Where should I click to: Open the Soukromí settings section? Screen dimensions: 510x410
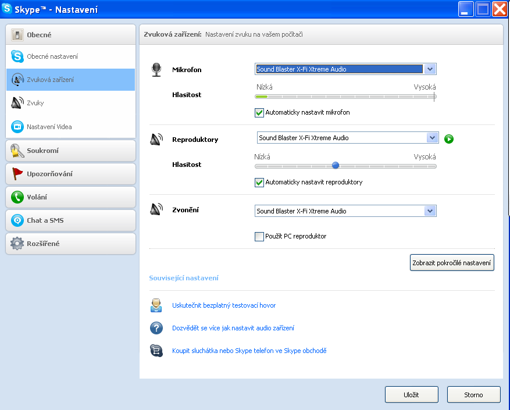[70, 151]
